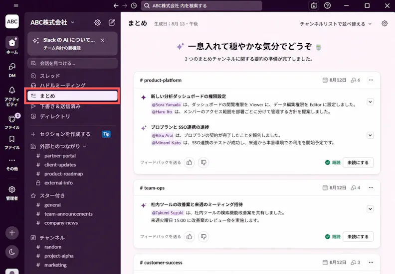Open more options for customer-success card
This screenshot has width=395, height=274.
pos(371,263)
